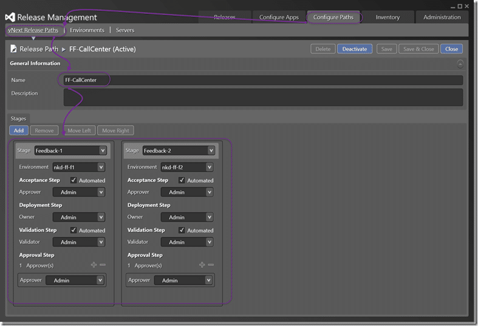
Task: Click the Delete button
Action: 323,49
